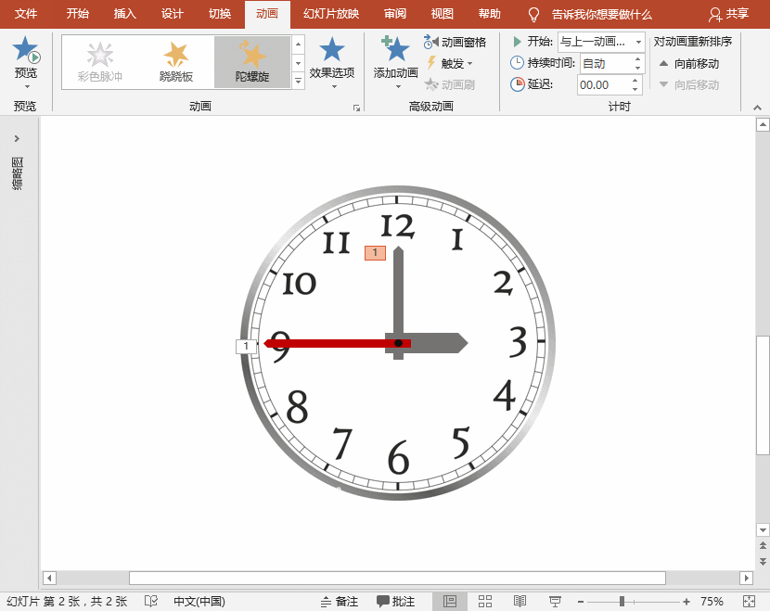Click previous slide double-arrow button
Screen dimensions: 770x611
[x=763, y=545]
